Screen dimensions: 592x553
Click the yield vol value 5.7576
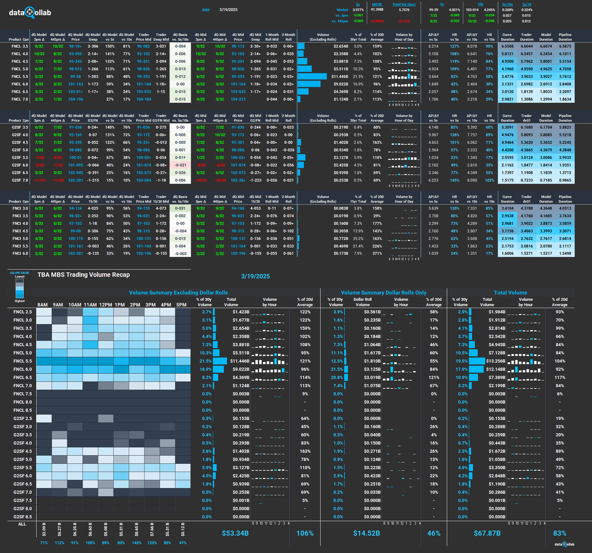404,9
